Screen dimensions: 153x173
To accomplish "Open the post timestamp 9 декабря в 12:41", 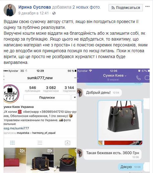I will (x=33, y=13).
